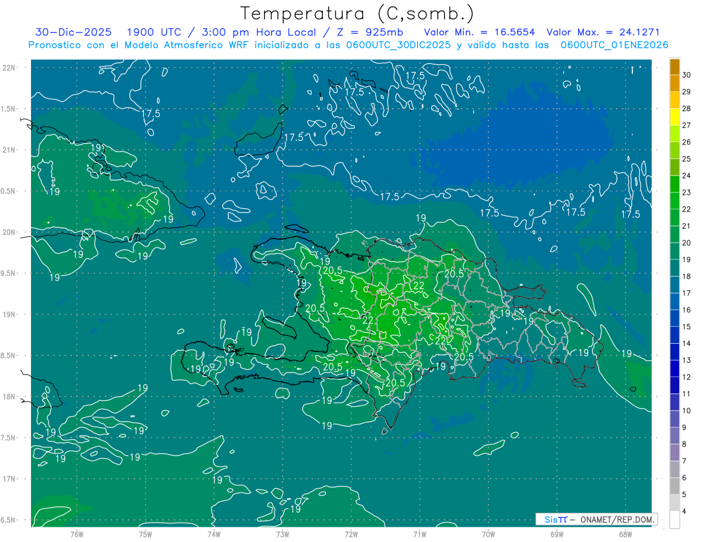The image size is (702, 542).
Task: Click the "19N" latitude axis label
Action: pyautogui.click(x=10, y=315)
